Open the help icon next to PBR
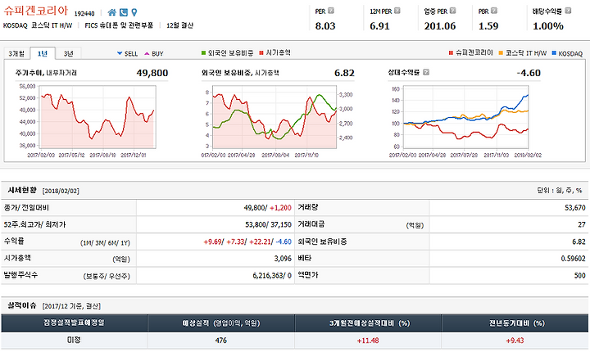The height and width of the screenshot is (352, 590). point(494,11)
